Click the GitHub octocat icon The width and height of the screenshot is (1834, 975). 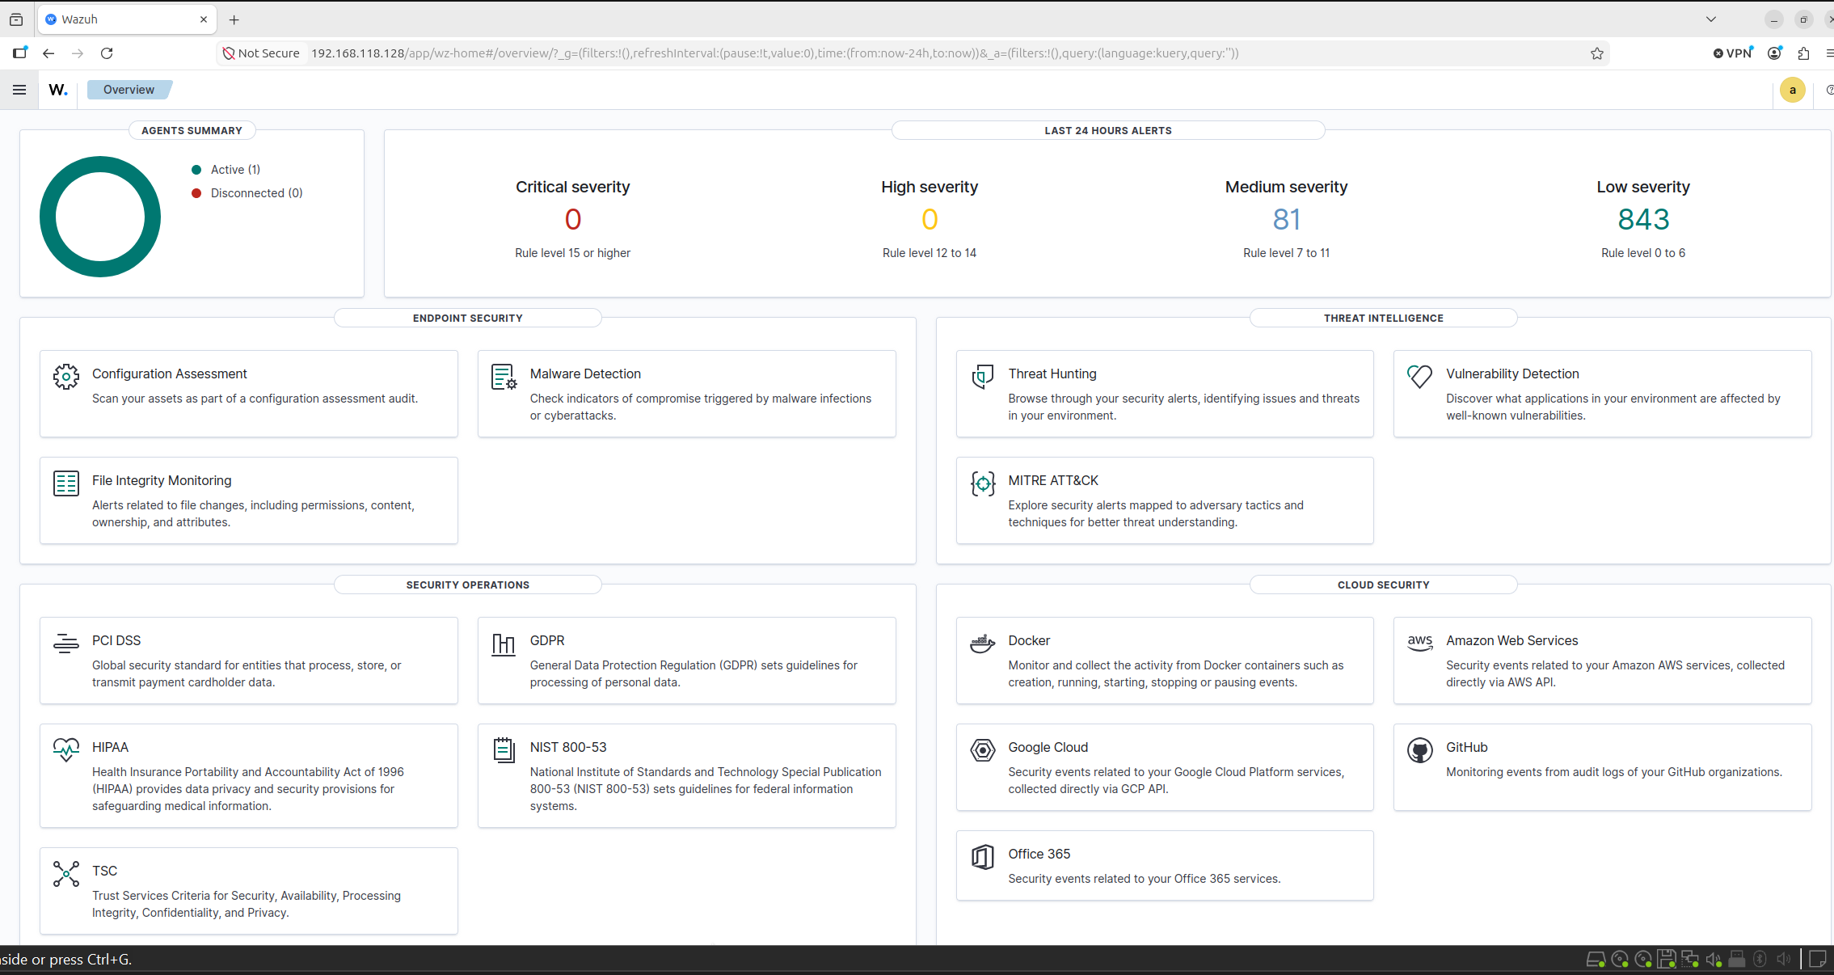point(1419,749)
